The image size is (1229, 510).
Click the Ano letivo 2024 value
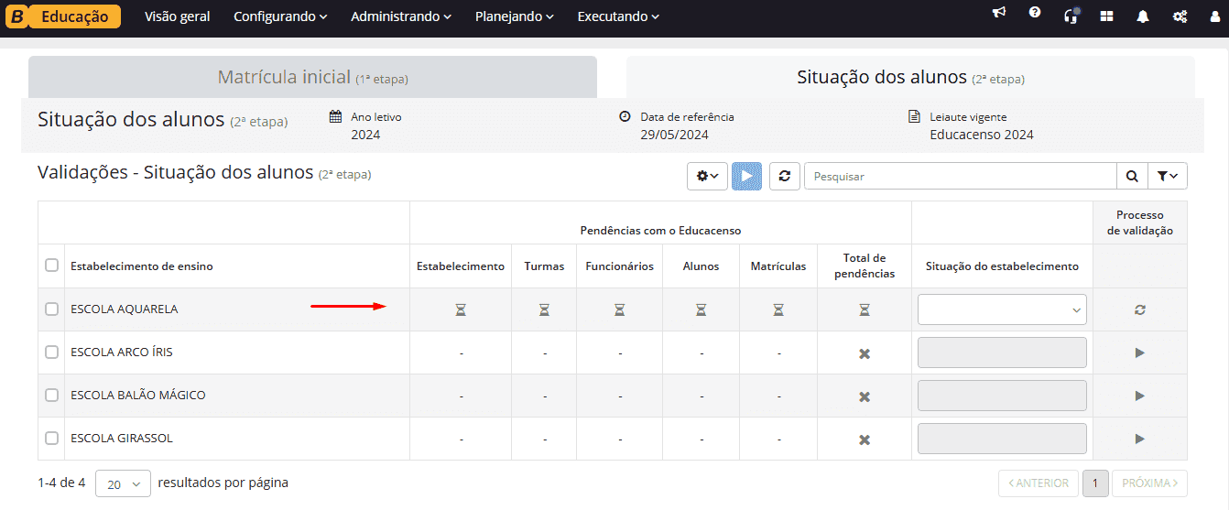coord(365,135)
